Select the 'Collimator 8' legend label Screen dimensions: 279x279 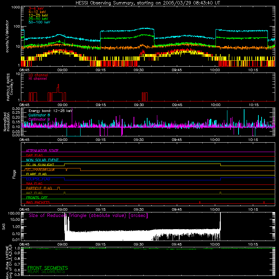coord(39,115)
